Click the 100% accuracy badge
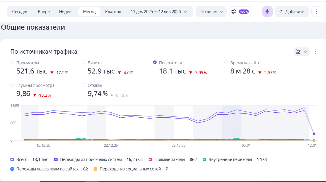Viewport: 326px width, 182px height. (x=244, y=12)
